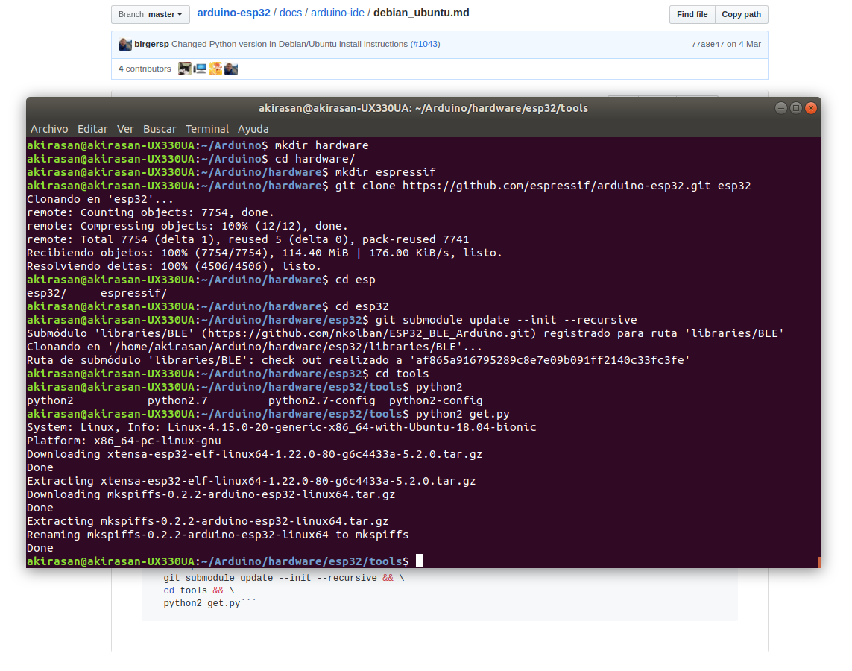Open pull request #1043 link
Viewport: 852px width, 671px height.
pos(426,44)
